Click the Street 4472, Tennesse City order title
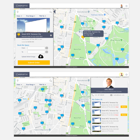This screenshot has height=140, width=140. tap(110, 119)
